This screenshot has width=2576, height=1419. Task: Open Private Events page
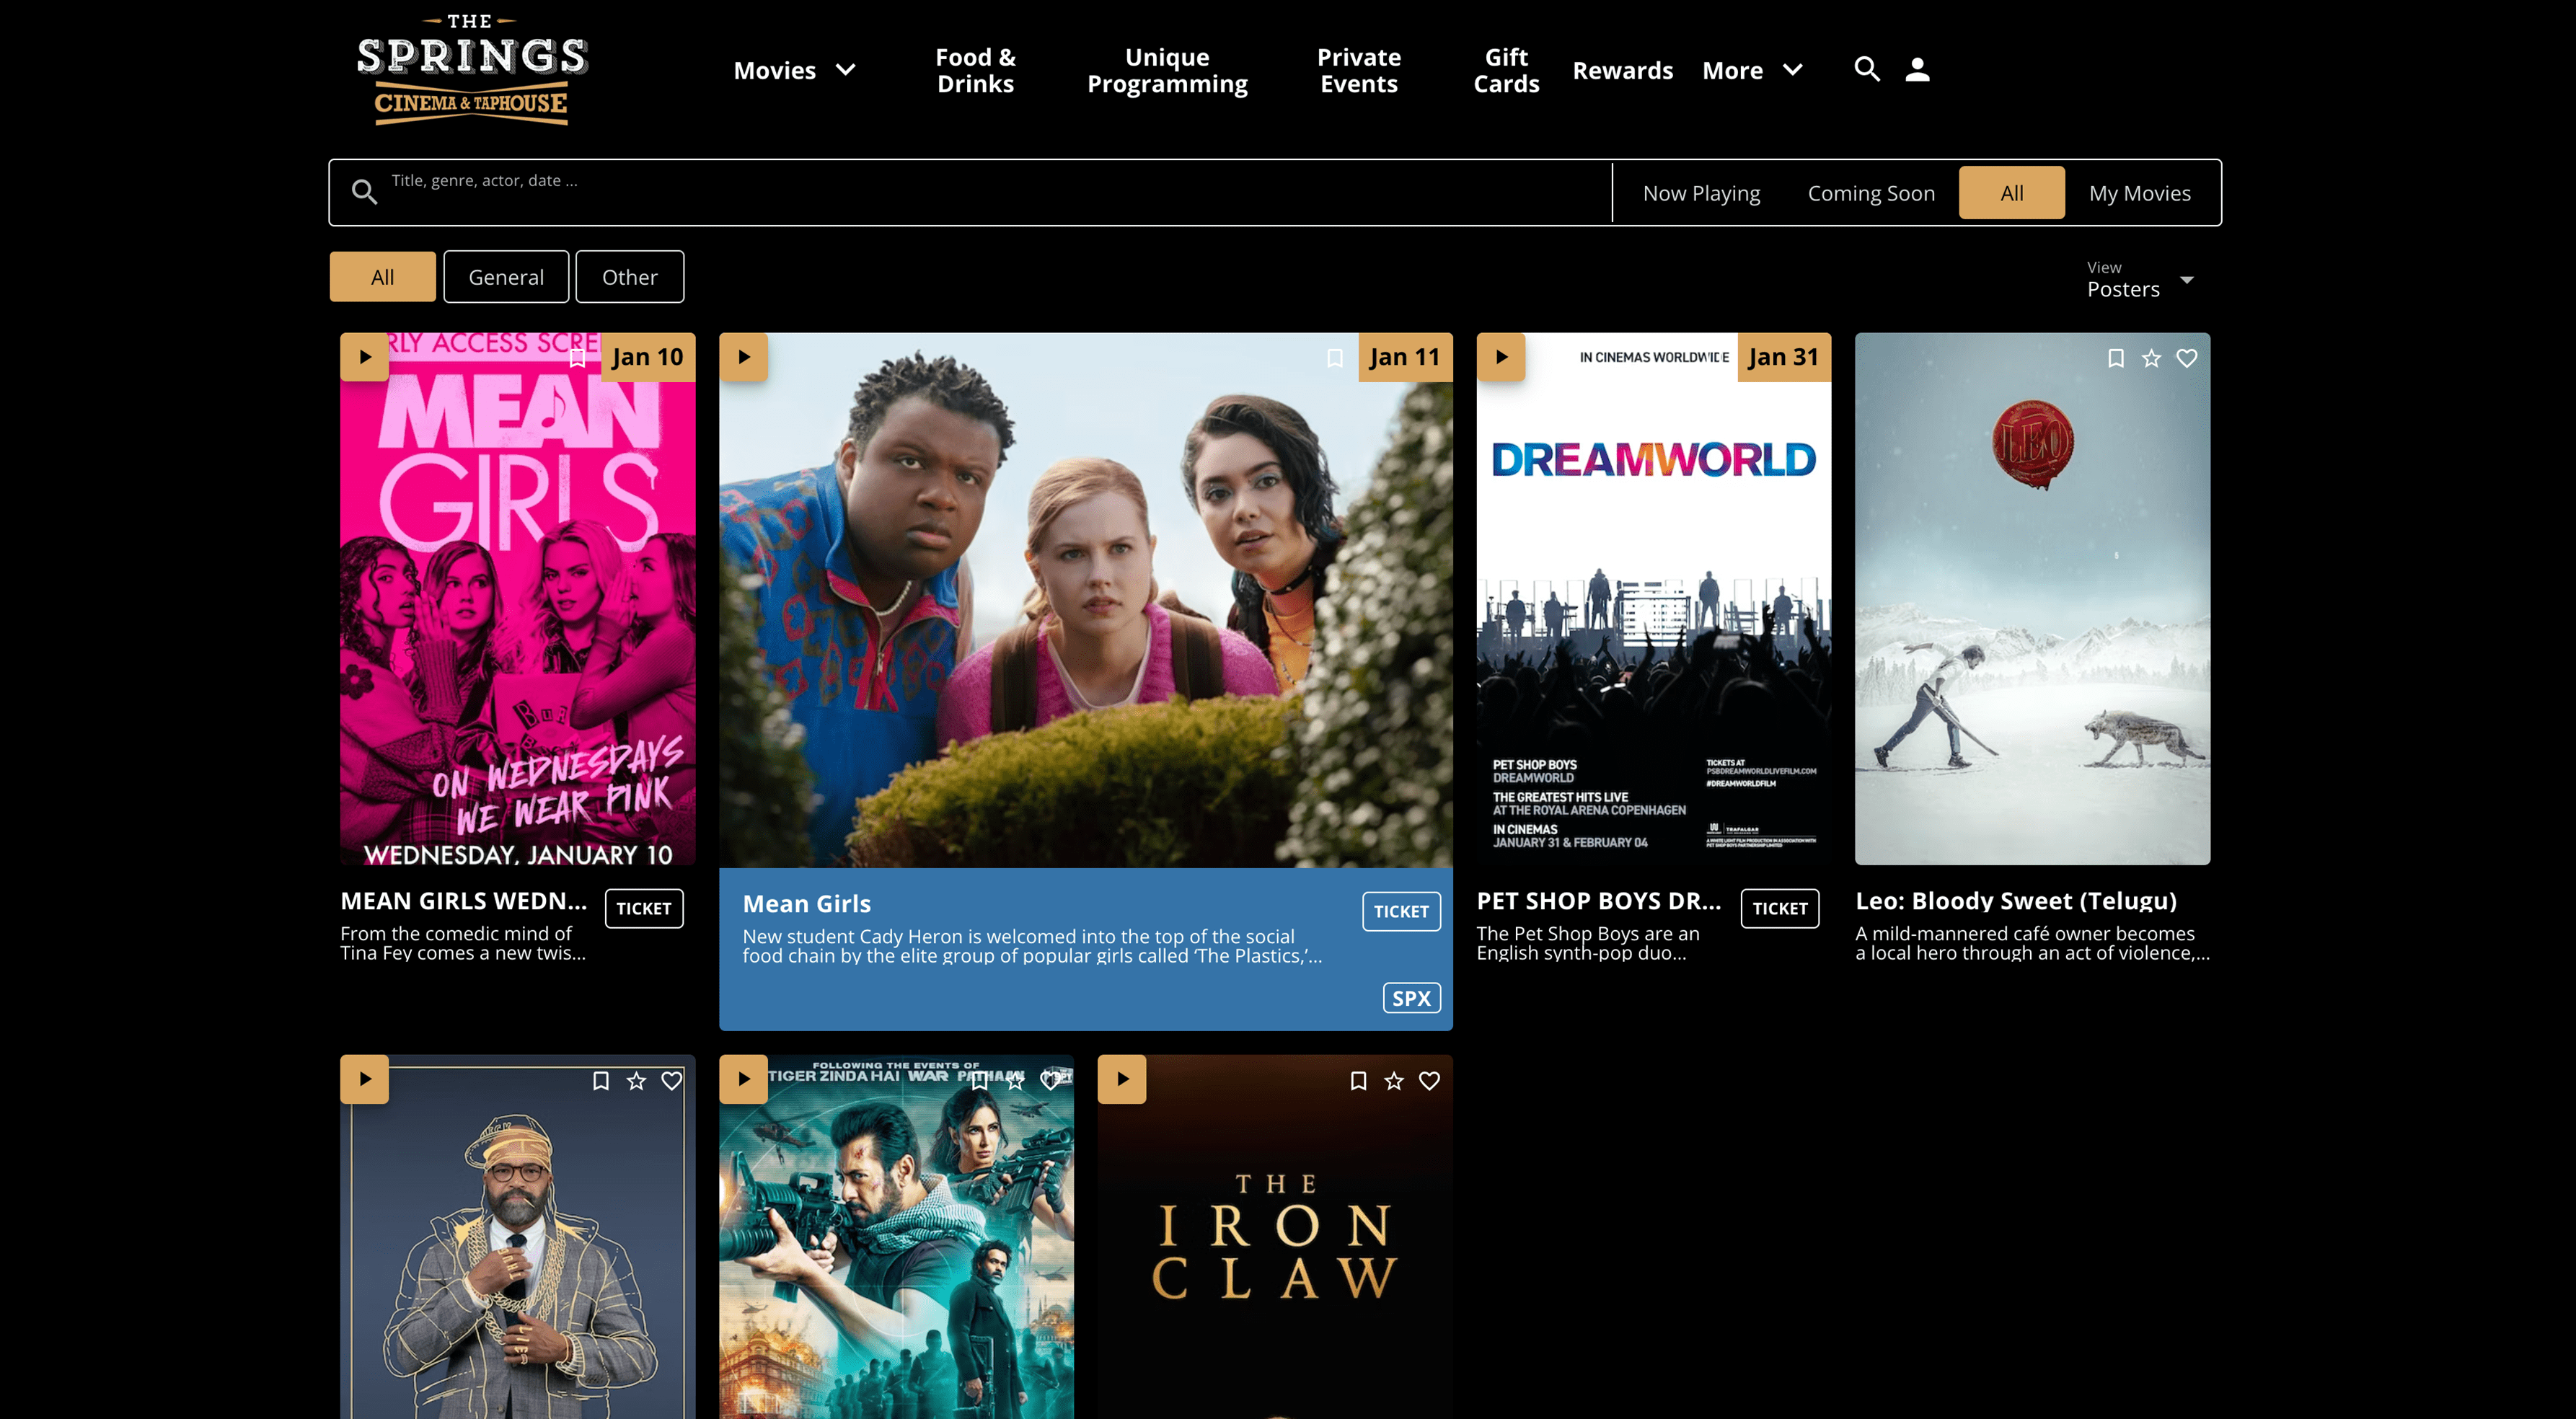1358,70
